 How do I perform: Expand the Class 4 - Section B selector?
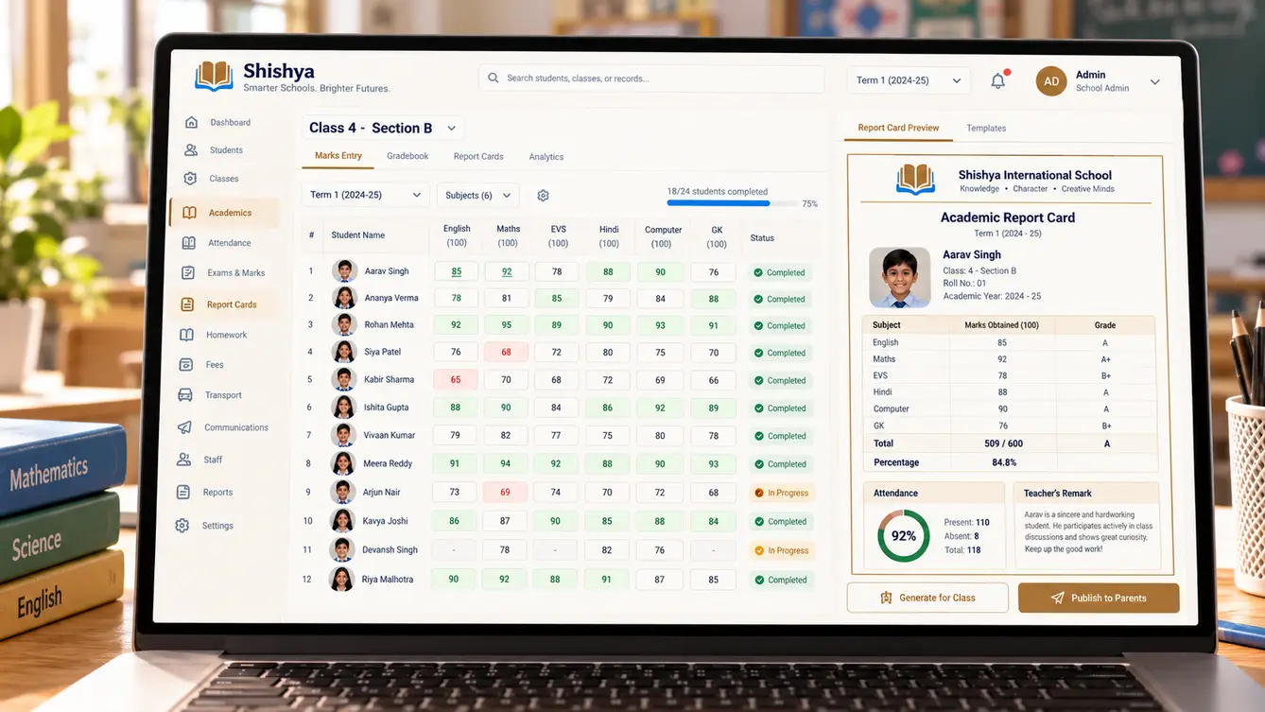383,128
